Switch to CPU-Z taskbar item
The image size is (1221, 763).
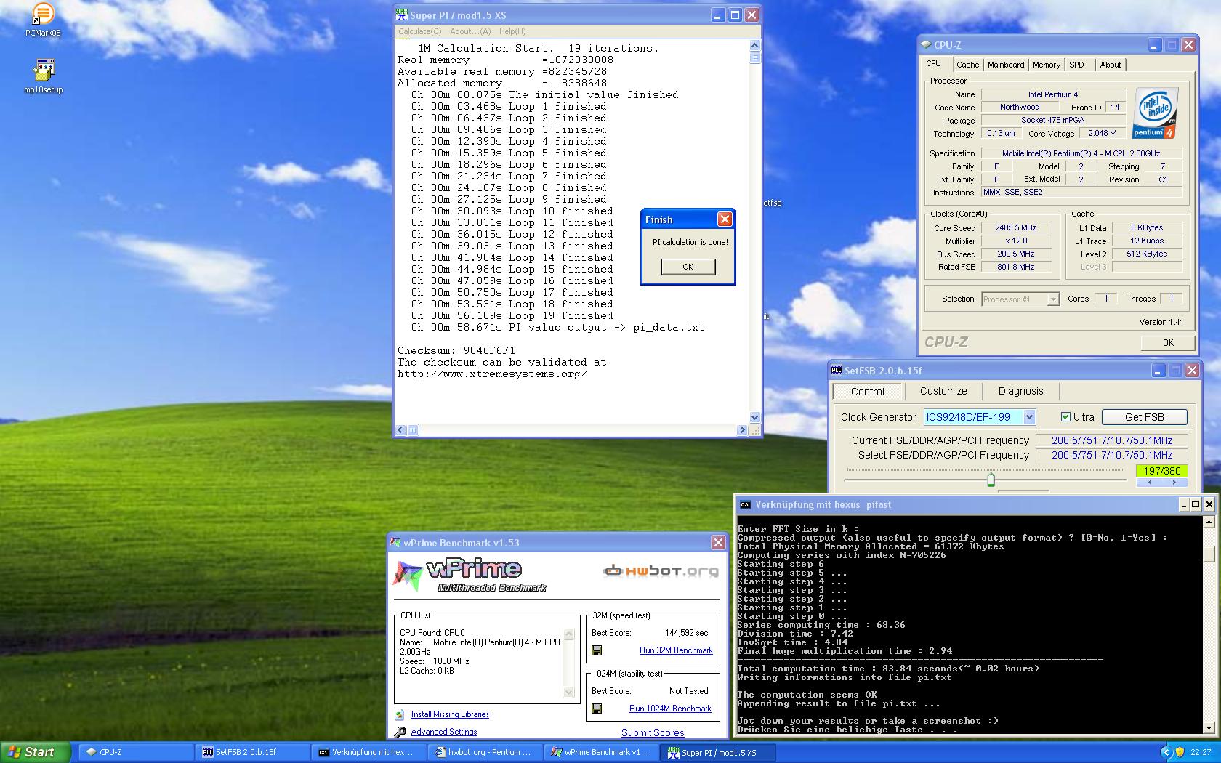[x=136, y=752]
